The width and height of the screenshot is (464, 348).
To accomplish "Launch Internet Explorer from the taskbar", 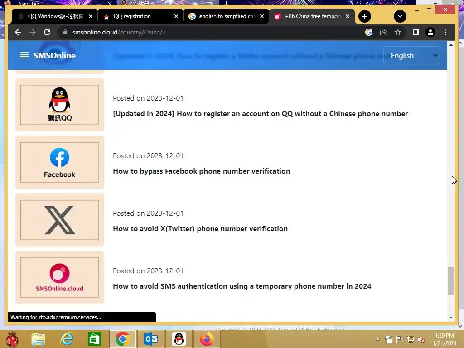I will (67, 339).
